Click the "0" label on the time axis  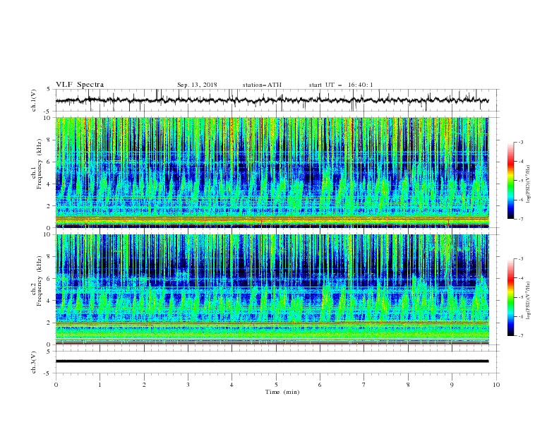[x=56, y=385]
